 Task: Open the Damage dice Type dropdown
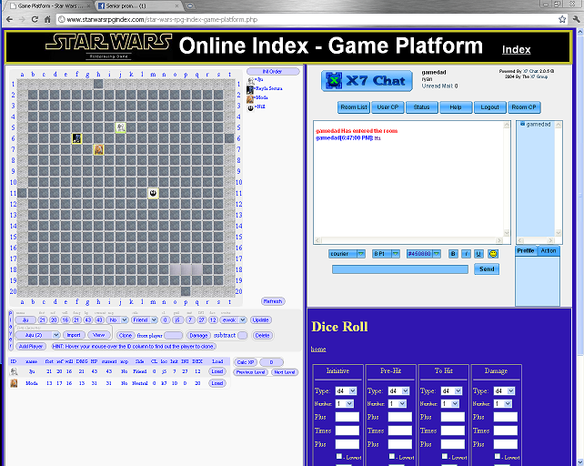pyautogui.click(x=504, y=390)
